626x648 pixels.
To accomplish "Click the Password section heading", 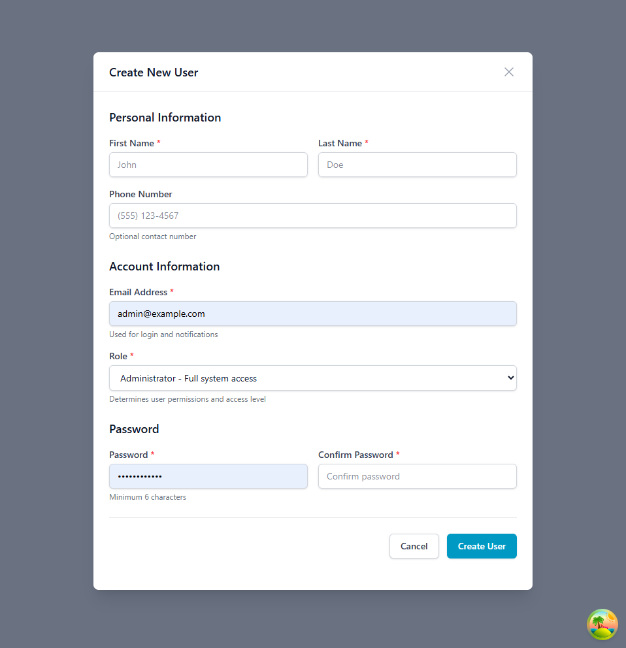I will (134, 429).
